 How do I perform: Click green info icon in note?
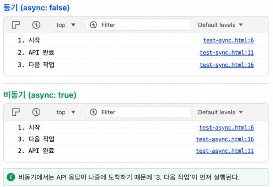coord(11,177)
